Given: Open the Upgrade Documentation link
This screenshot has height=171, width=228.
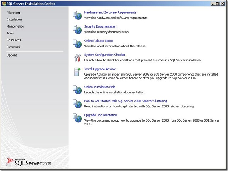Looking at the screenshot, I should pyautogui.click(x=101, y=115).
